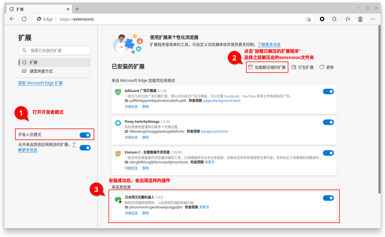Click 更新 button

coord(327,67)
